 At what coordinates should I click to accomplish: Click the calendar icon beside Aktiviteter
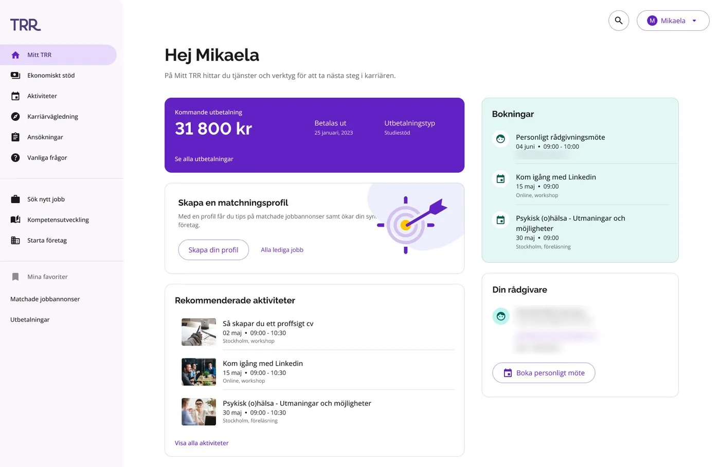[x=15, y=96]
